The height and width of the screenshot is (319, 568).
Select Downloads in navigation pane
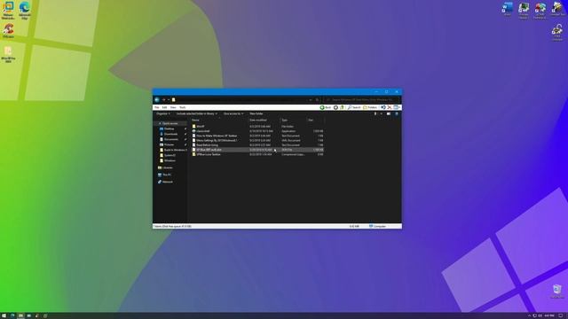click(x=170, y=134)
